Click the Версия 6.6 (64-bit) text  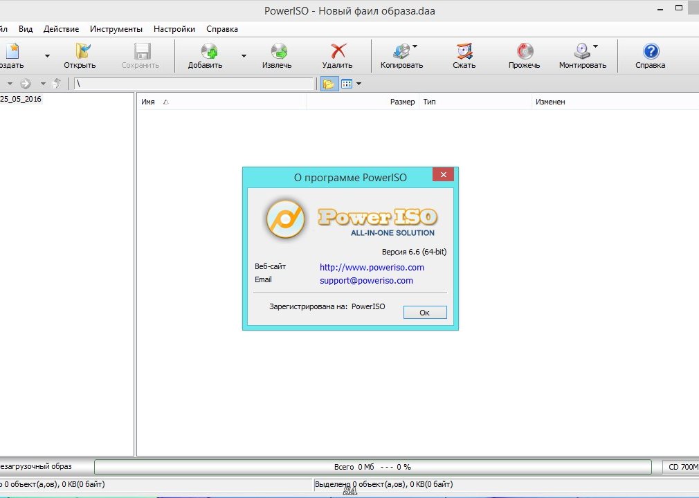pyautogui.click(x=414, y=252)
